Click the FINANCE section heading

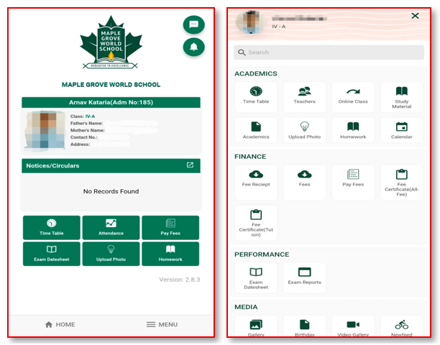(x=250, y=157)
